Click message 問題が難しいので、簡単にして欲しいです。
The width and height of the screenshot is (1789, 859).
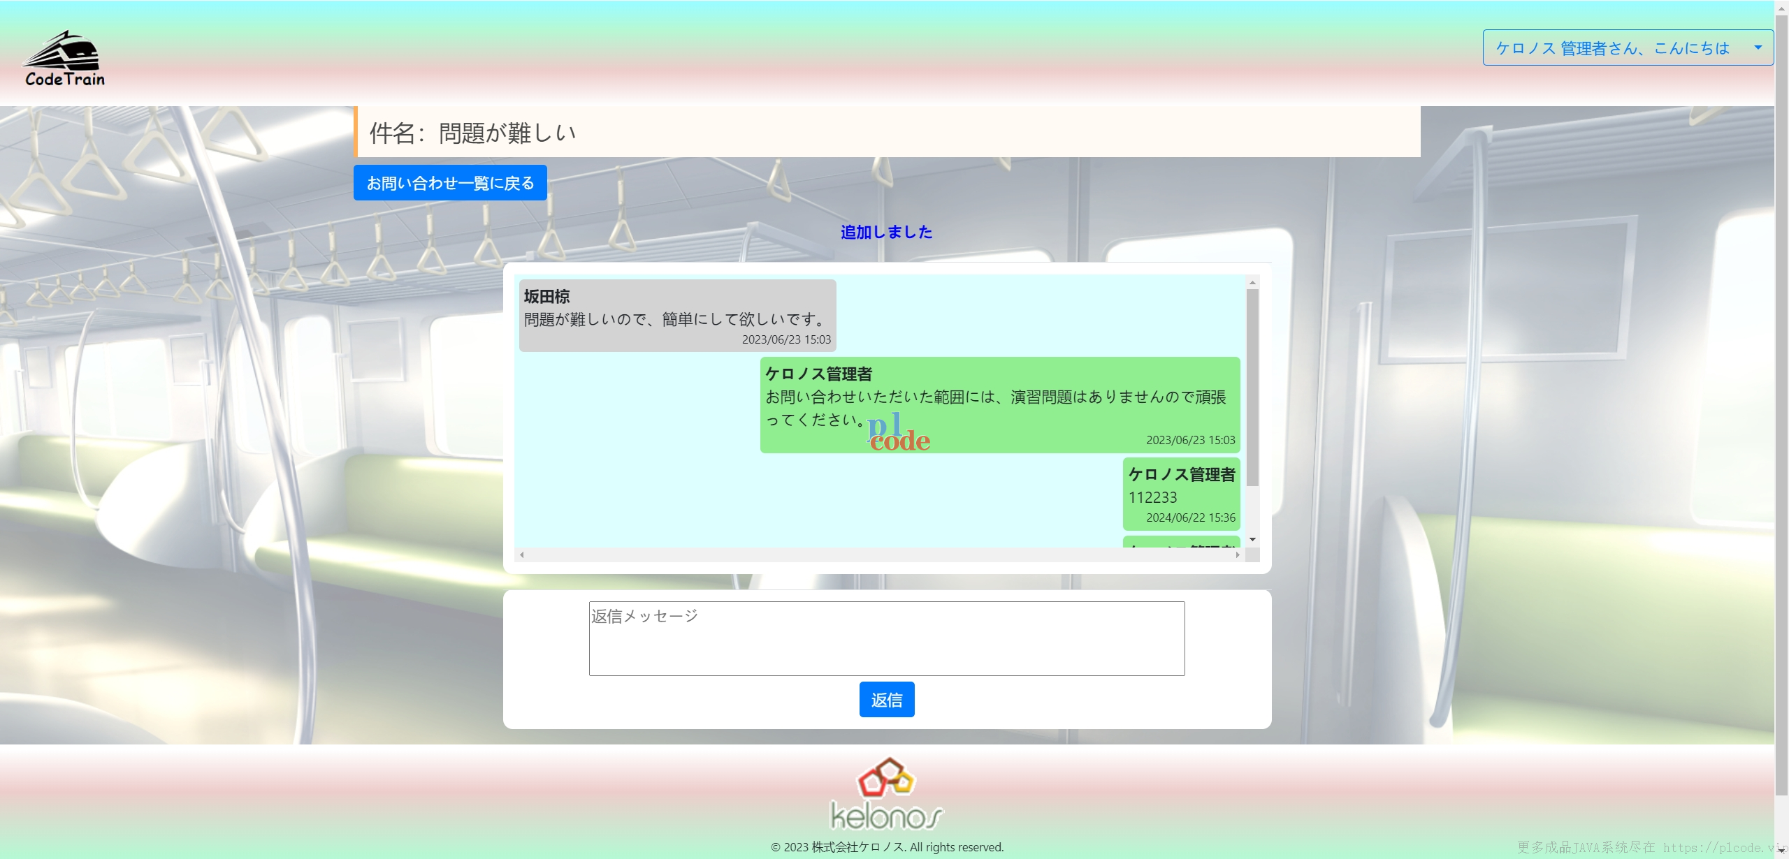676,319
